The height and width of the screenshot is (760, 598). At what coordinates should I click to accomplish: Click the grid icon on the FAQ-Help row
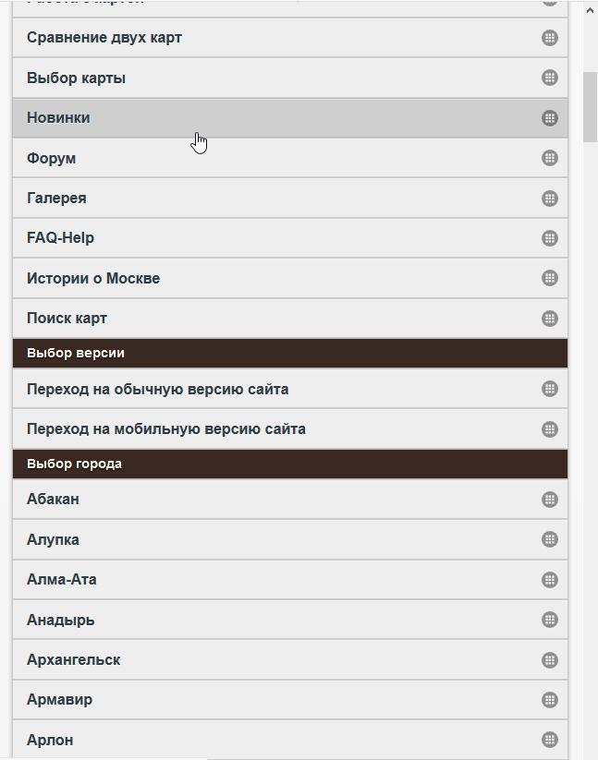(550, 237)
